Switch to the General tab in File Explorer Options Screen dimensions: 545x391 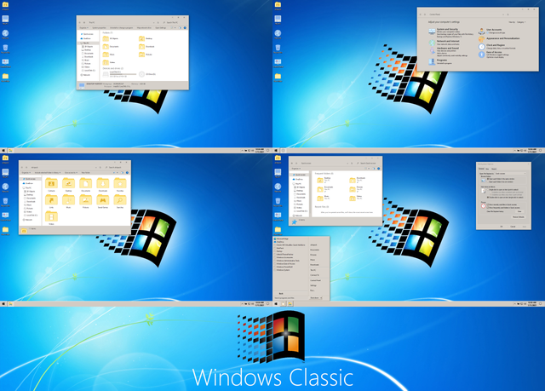pos(481,169)
